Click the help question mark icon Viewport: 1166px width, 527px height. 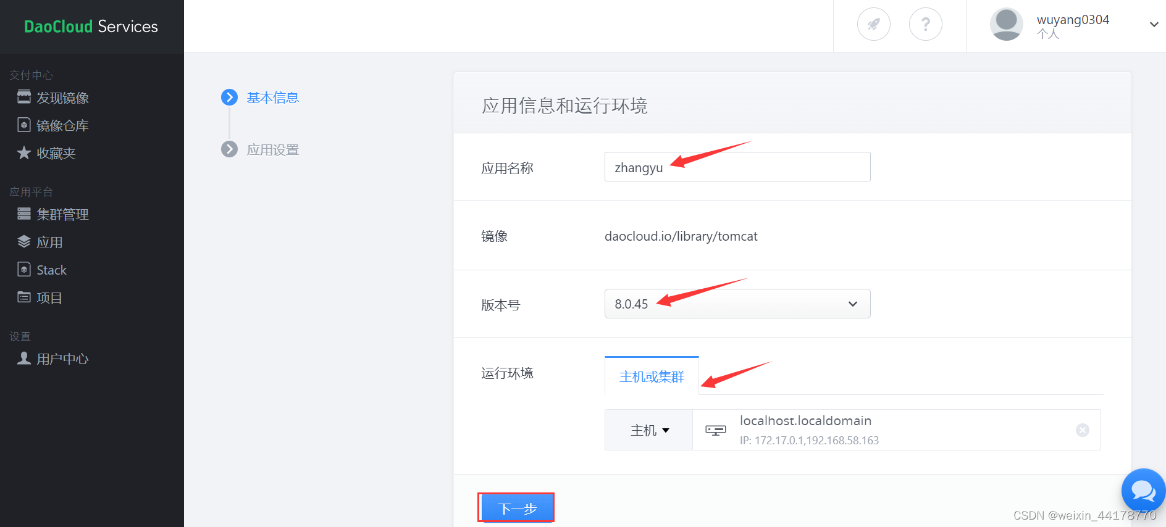click(x=925, y=24)
